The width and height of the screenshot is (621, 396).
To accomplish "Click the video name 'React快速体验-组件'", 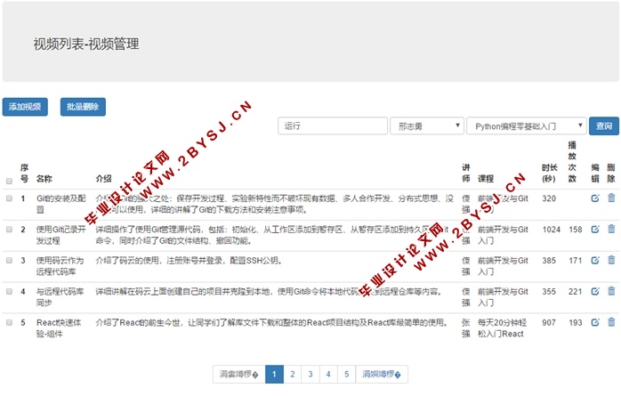I will tap(59, 327).
